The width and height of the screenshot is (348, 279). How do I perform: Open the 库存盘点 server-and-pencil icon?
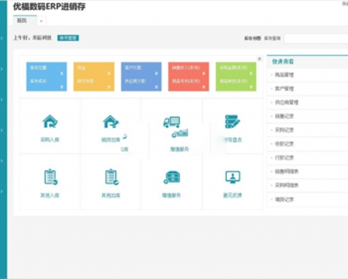(x=232, y=122)
